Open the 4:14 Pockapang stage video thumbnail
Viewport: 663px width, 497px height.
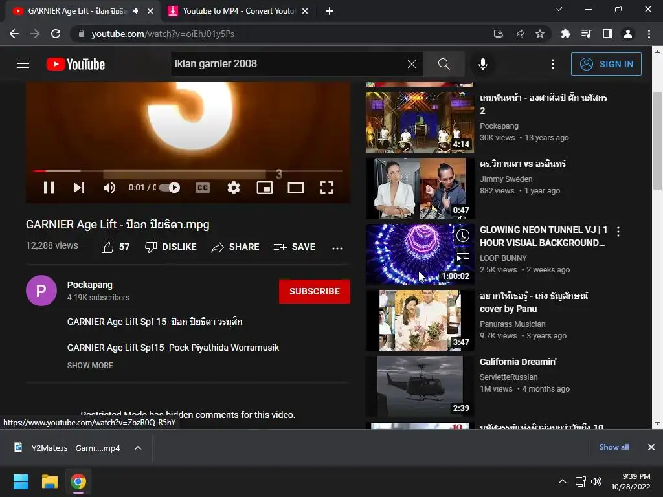(x=420, y=122)
